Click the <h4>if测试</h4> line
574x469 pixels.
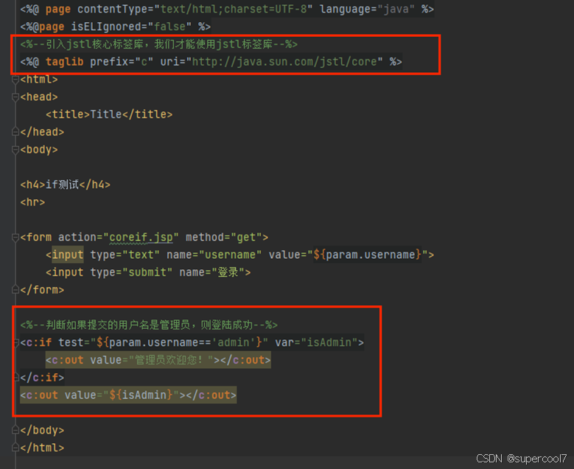pyautogui.click(x=65, y=184)
